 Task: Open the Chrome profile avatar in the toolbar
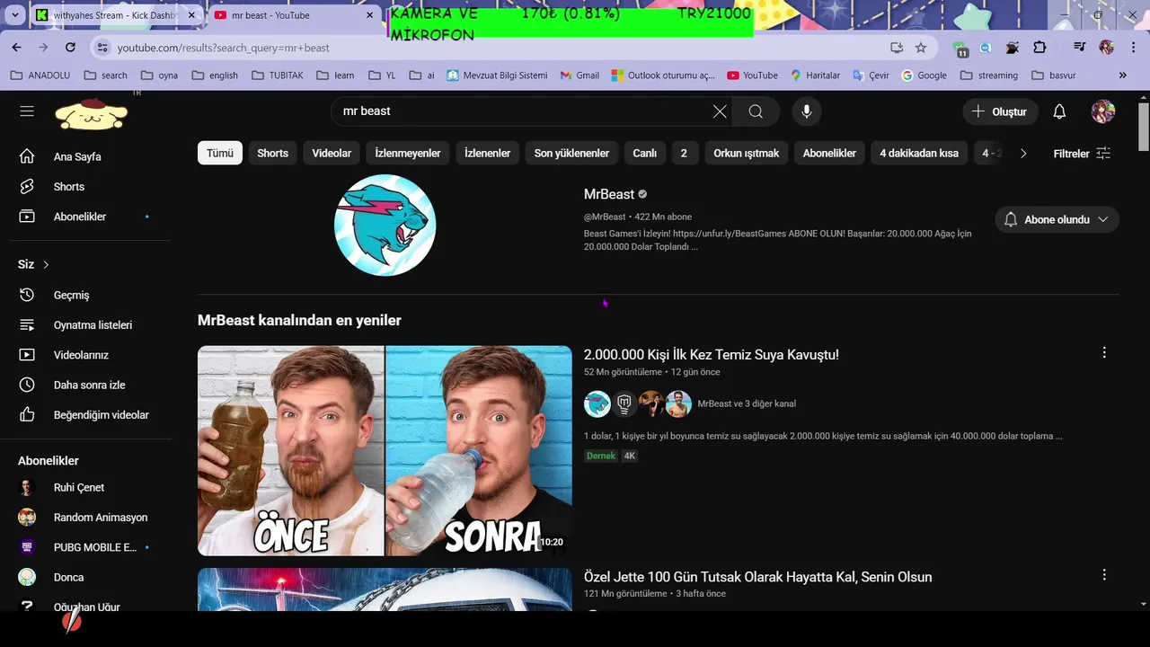[1106, 48]
